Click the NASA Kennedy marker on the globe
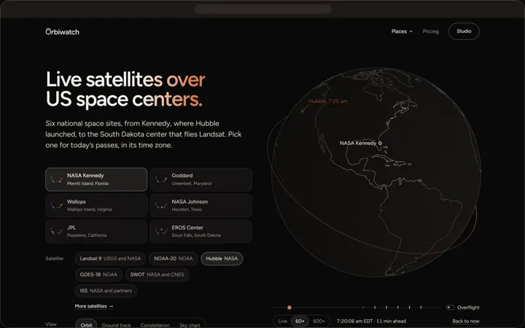 click(380, 144)
